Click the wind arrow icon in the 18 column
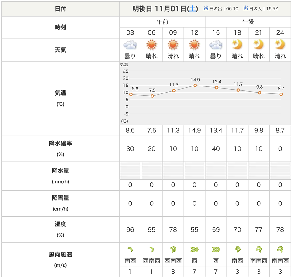The width and height of the screenshot is (292, 278). (237, 250)
